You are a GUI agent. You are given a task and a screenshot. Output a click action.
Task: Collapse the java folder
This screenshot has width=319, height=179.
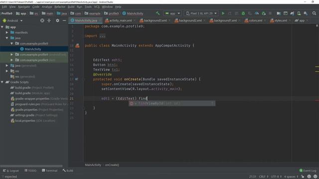coord(7,38)
